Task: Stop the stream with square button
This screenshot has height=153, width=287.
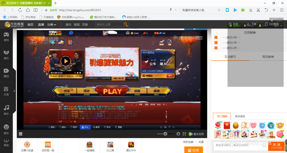Action: (21, 134)
